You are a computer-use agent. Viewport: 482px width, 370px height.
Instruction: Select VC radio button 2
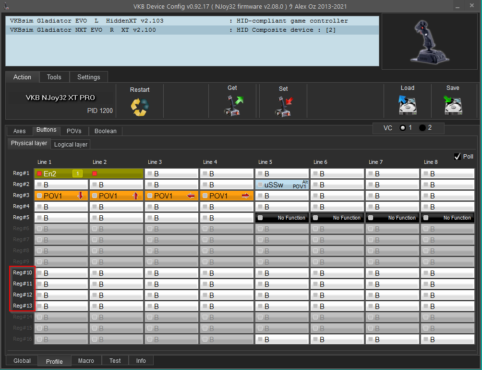coord(422,128)
